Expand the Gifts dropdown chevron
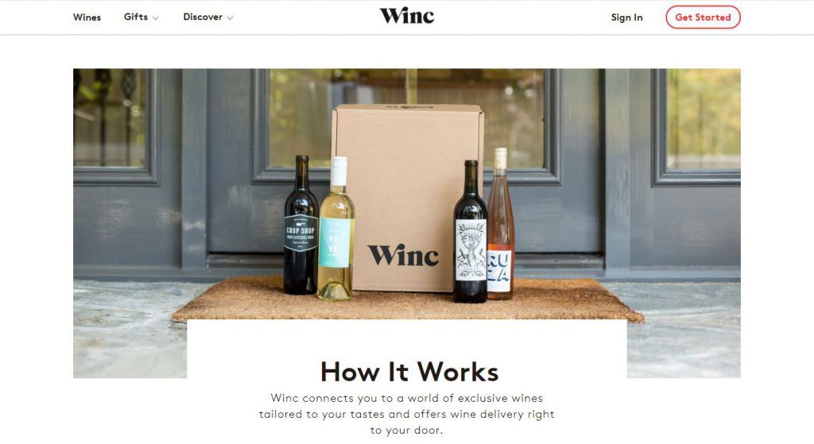Screen dimensions: 814x444 [155, 18]
